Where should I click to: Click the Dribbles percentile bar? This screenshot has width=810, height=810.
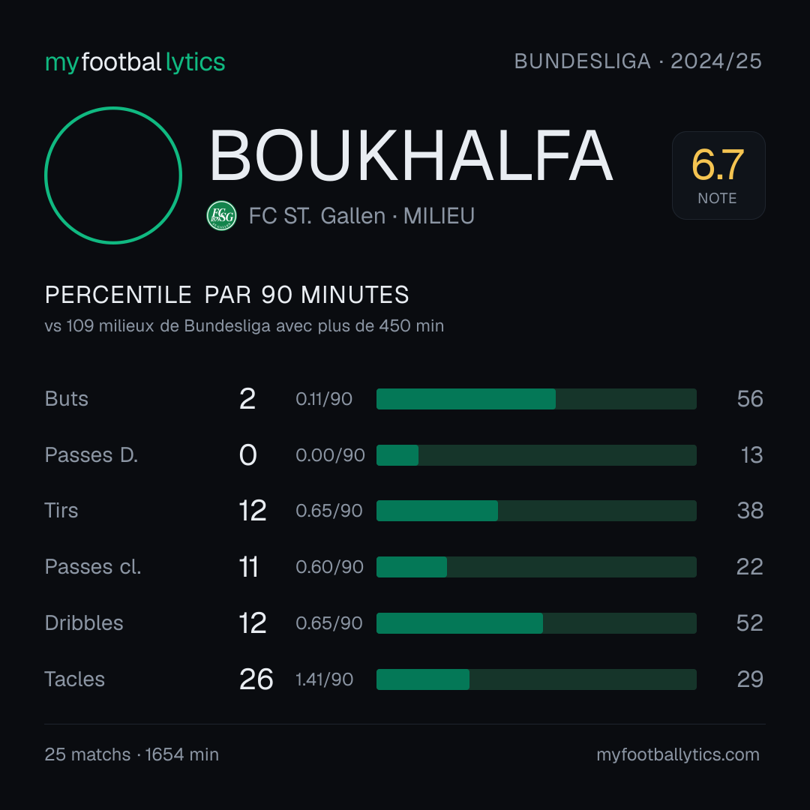[536, 623]
